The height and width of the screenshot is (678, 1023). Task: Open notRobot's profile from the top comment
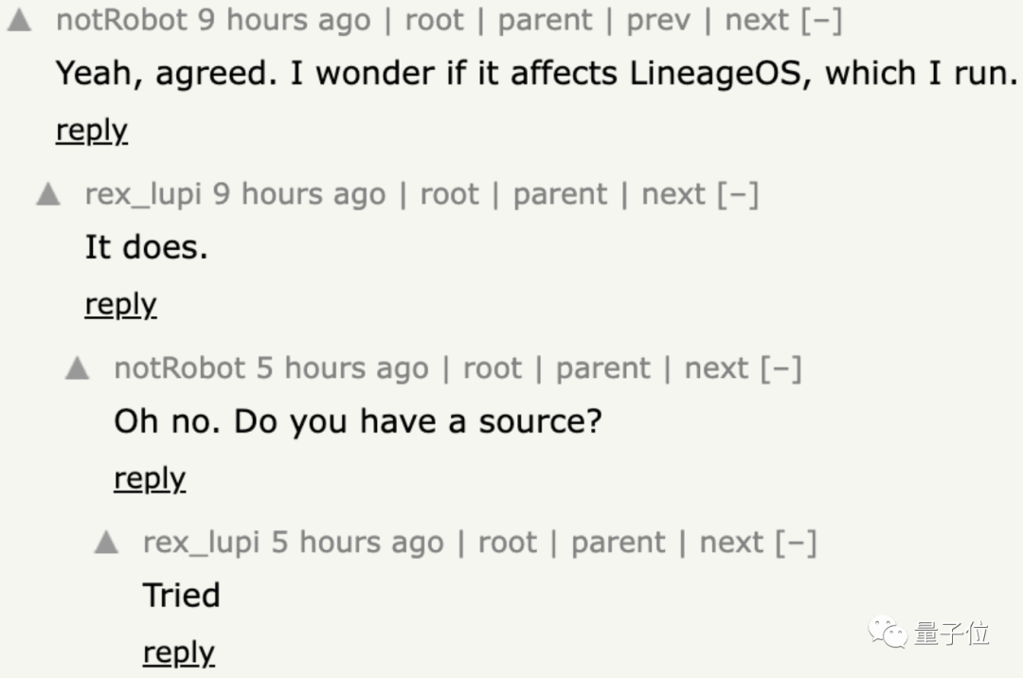point(121,21)
